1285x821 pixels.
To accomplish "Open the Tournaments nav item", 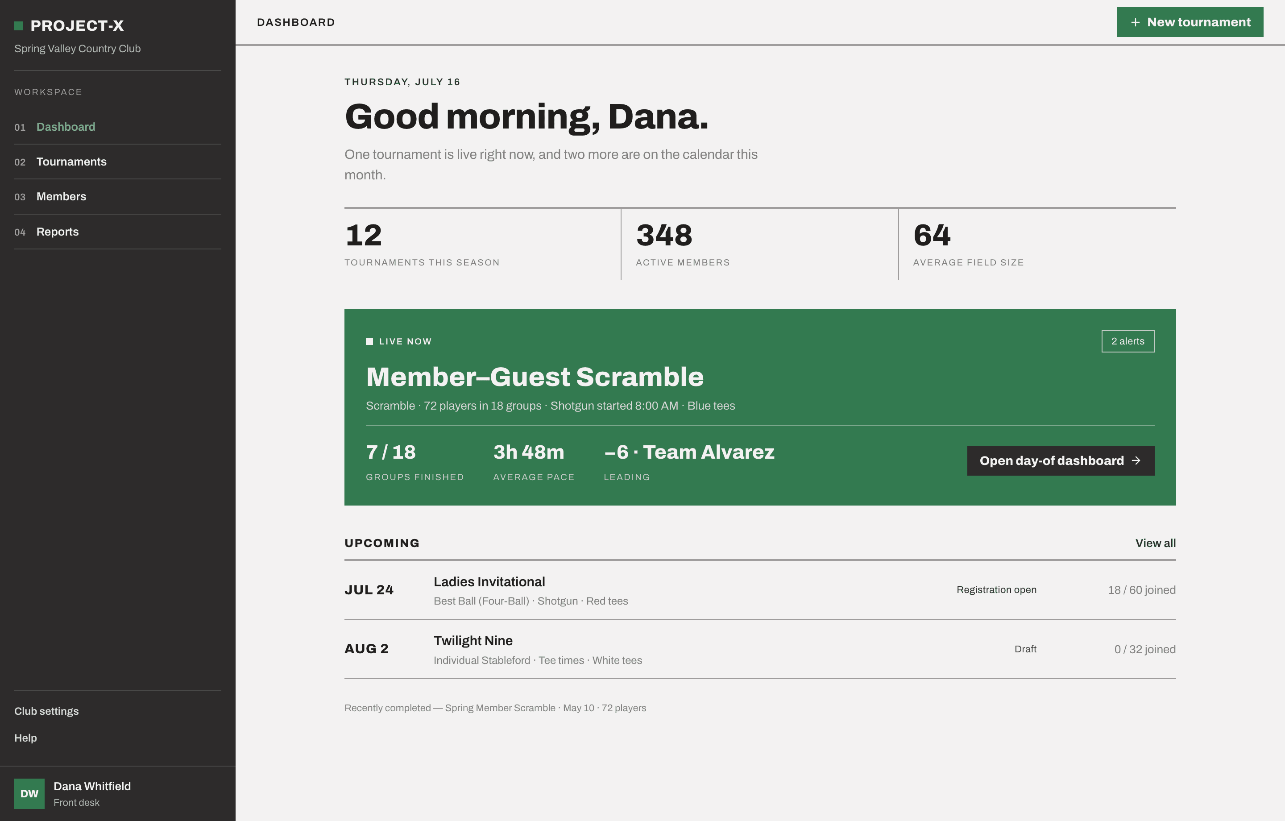I will pos(117,162).
